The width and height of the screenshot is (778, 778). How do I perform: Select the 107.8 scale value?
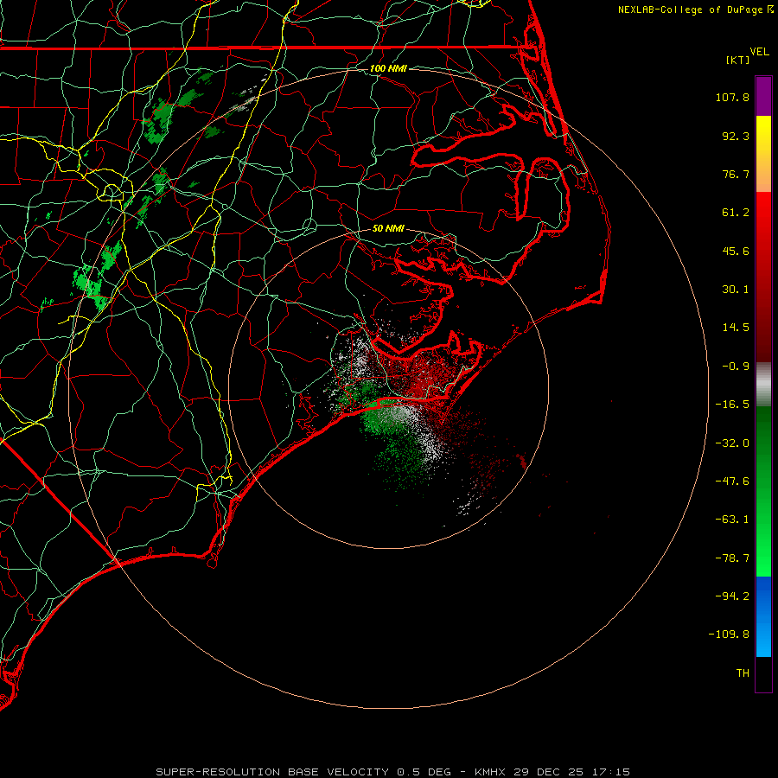click(732, 97)
